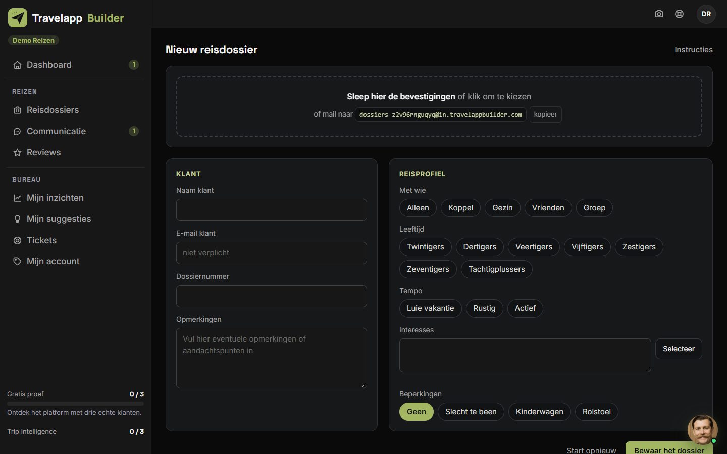Screen dimensions: 727x454
Task: Click the confirmation file drop zone
Action: coord(439,106)
